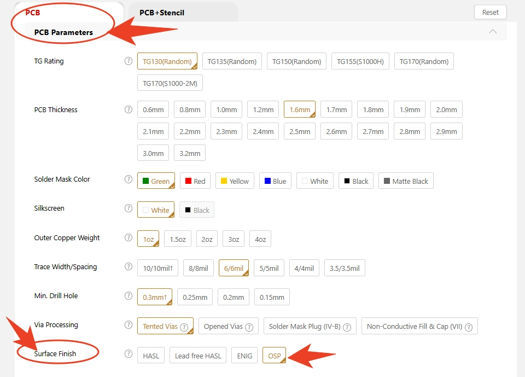This screenshot has height=377, width=525.
Task: Select 5/5mil trace width/spacing
Action: click(269, 268)
